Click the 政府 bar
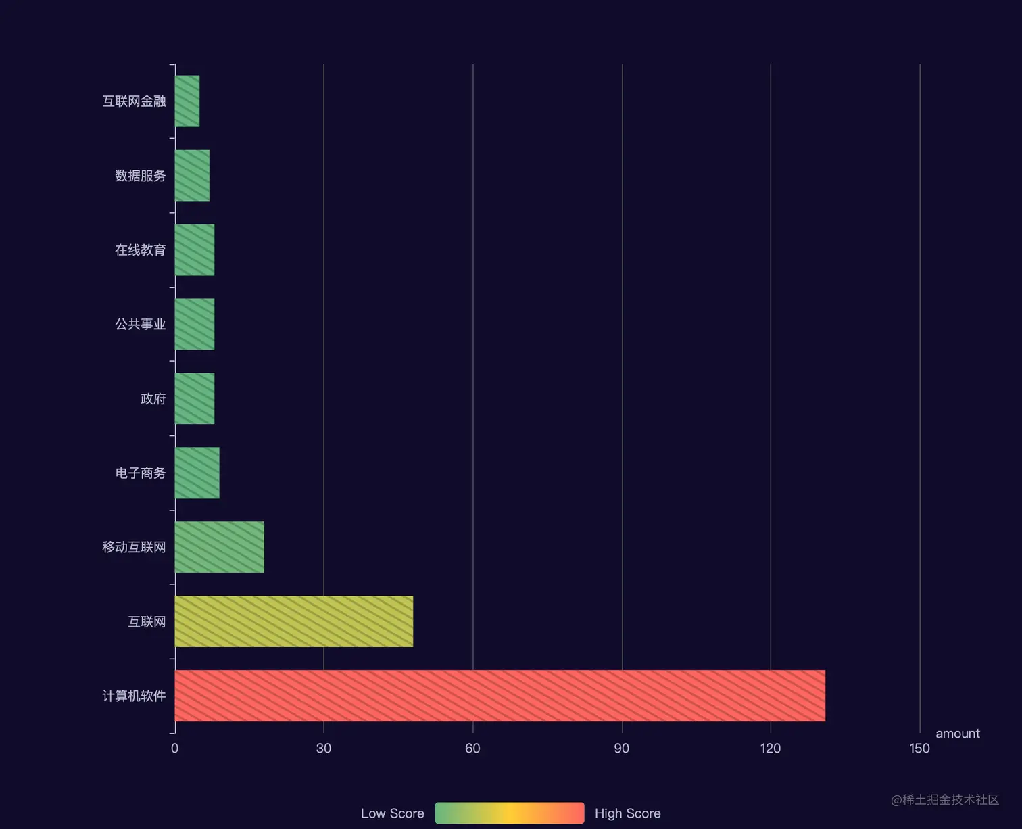1022x829 pixels. 195,398
